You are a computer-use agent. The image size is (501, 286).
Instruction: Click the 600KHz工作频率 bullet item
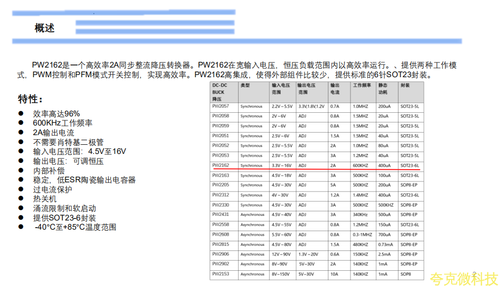(62, 123)
